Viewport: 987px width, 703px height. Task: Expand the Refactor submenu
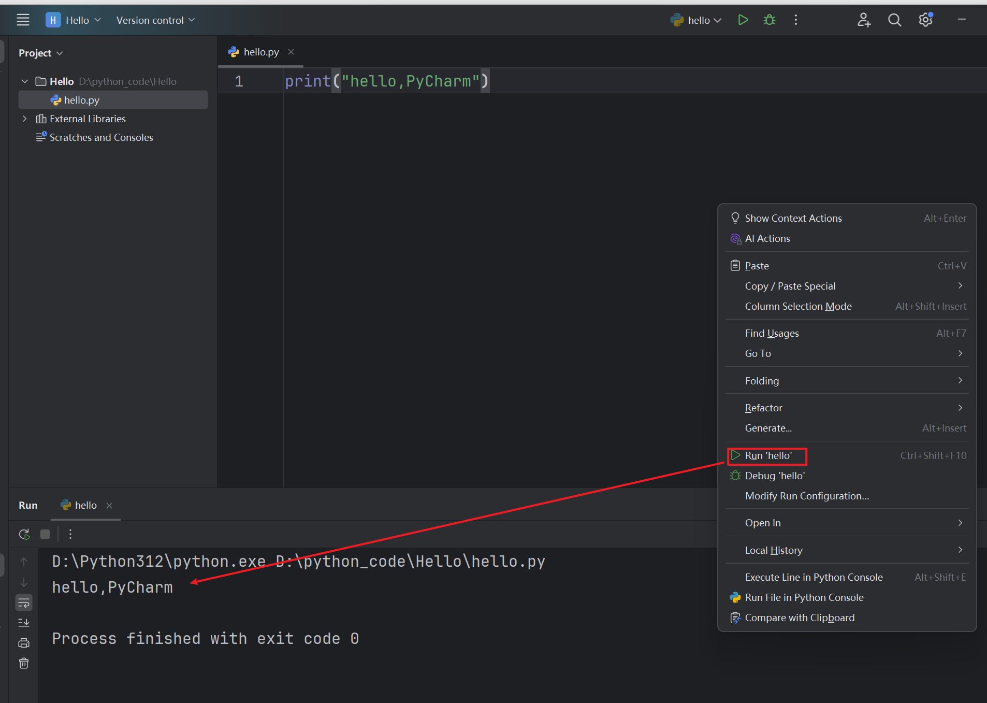(847, 408)
